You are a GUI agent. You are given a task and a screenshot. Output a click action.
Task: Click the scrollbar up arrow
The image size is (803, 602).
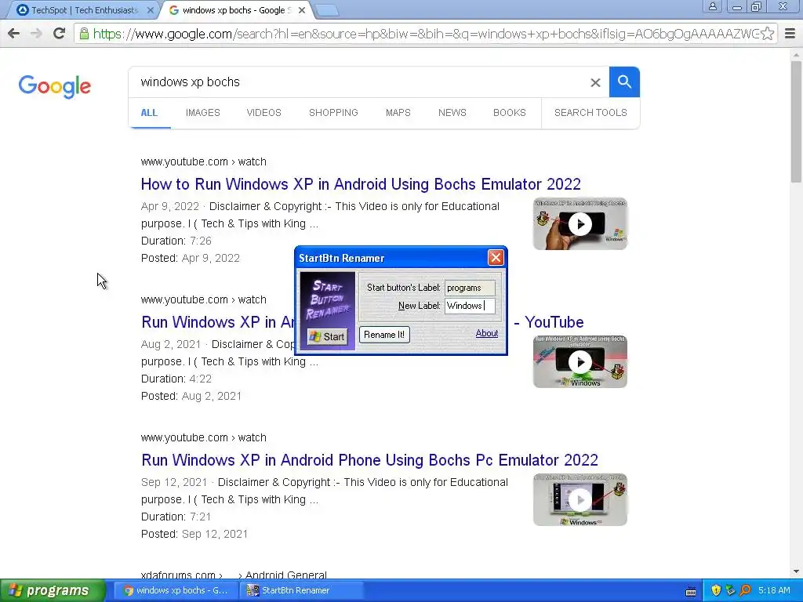[x=797, y=54]
